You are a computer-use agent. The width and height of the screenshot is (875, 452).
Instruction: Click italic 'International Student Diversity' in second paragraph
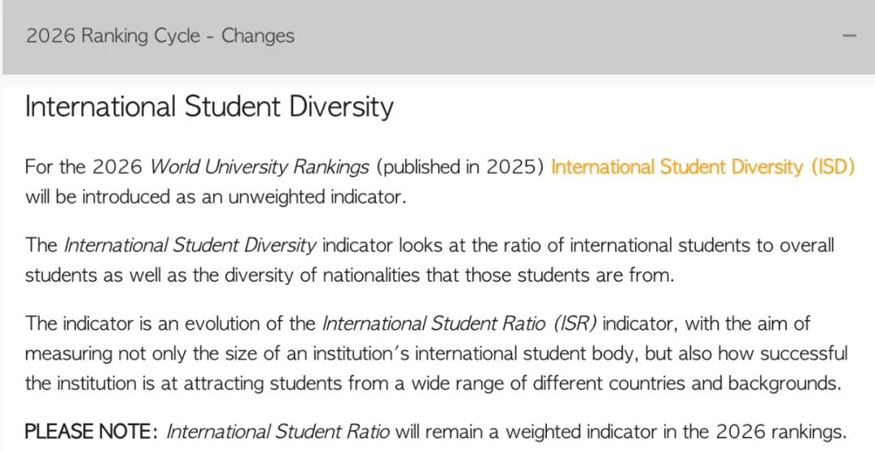(190, 245)
